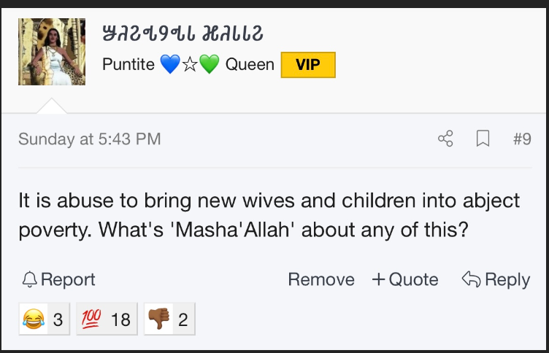
Task: View the thumbs down reactions
Action: (169, 319)
